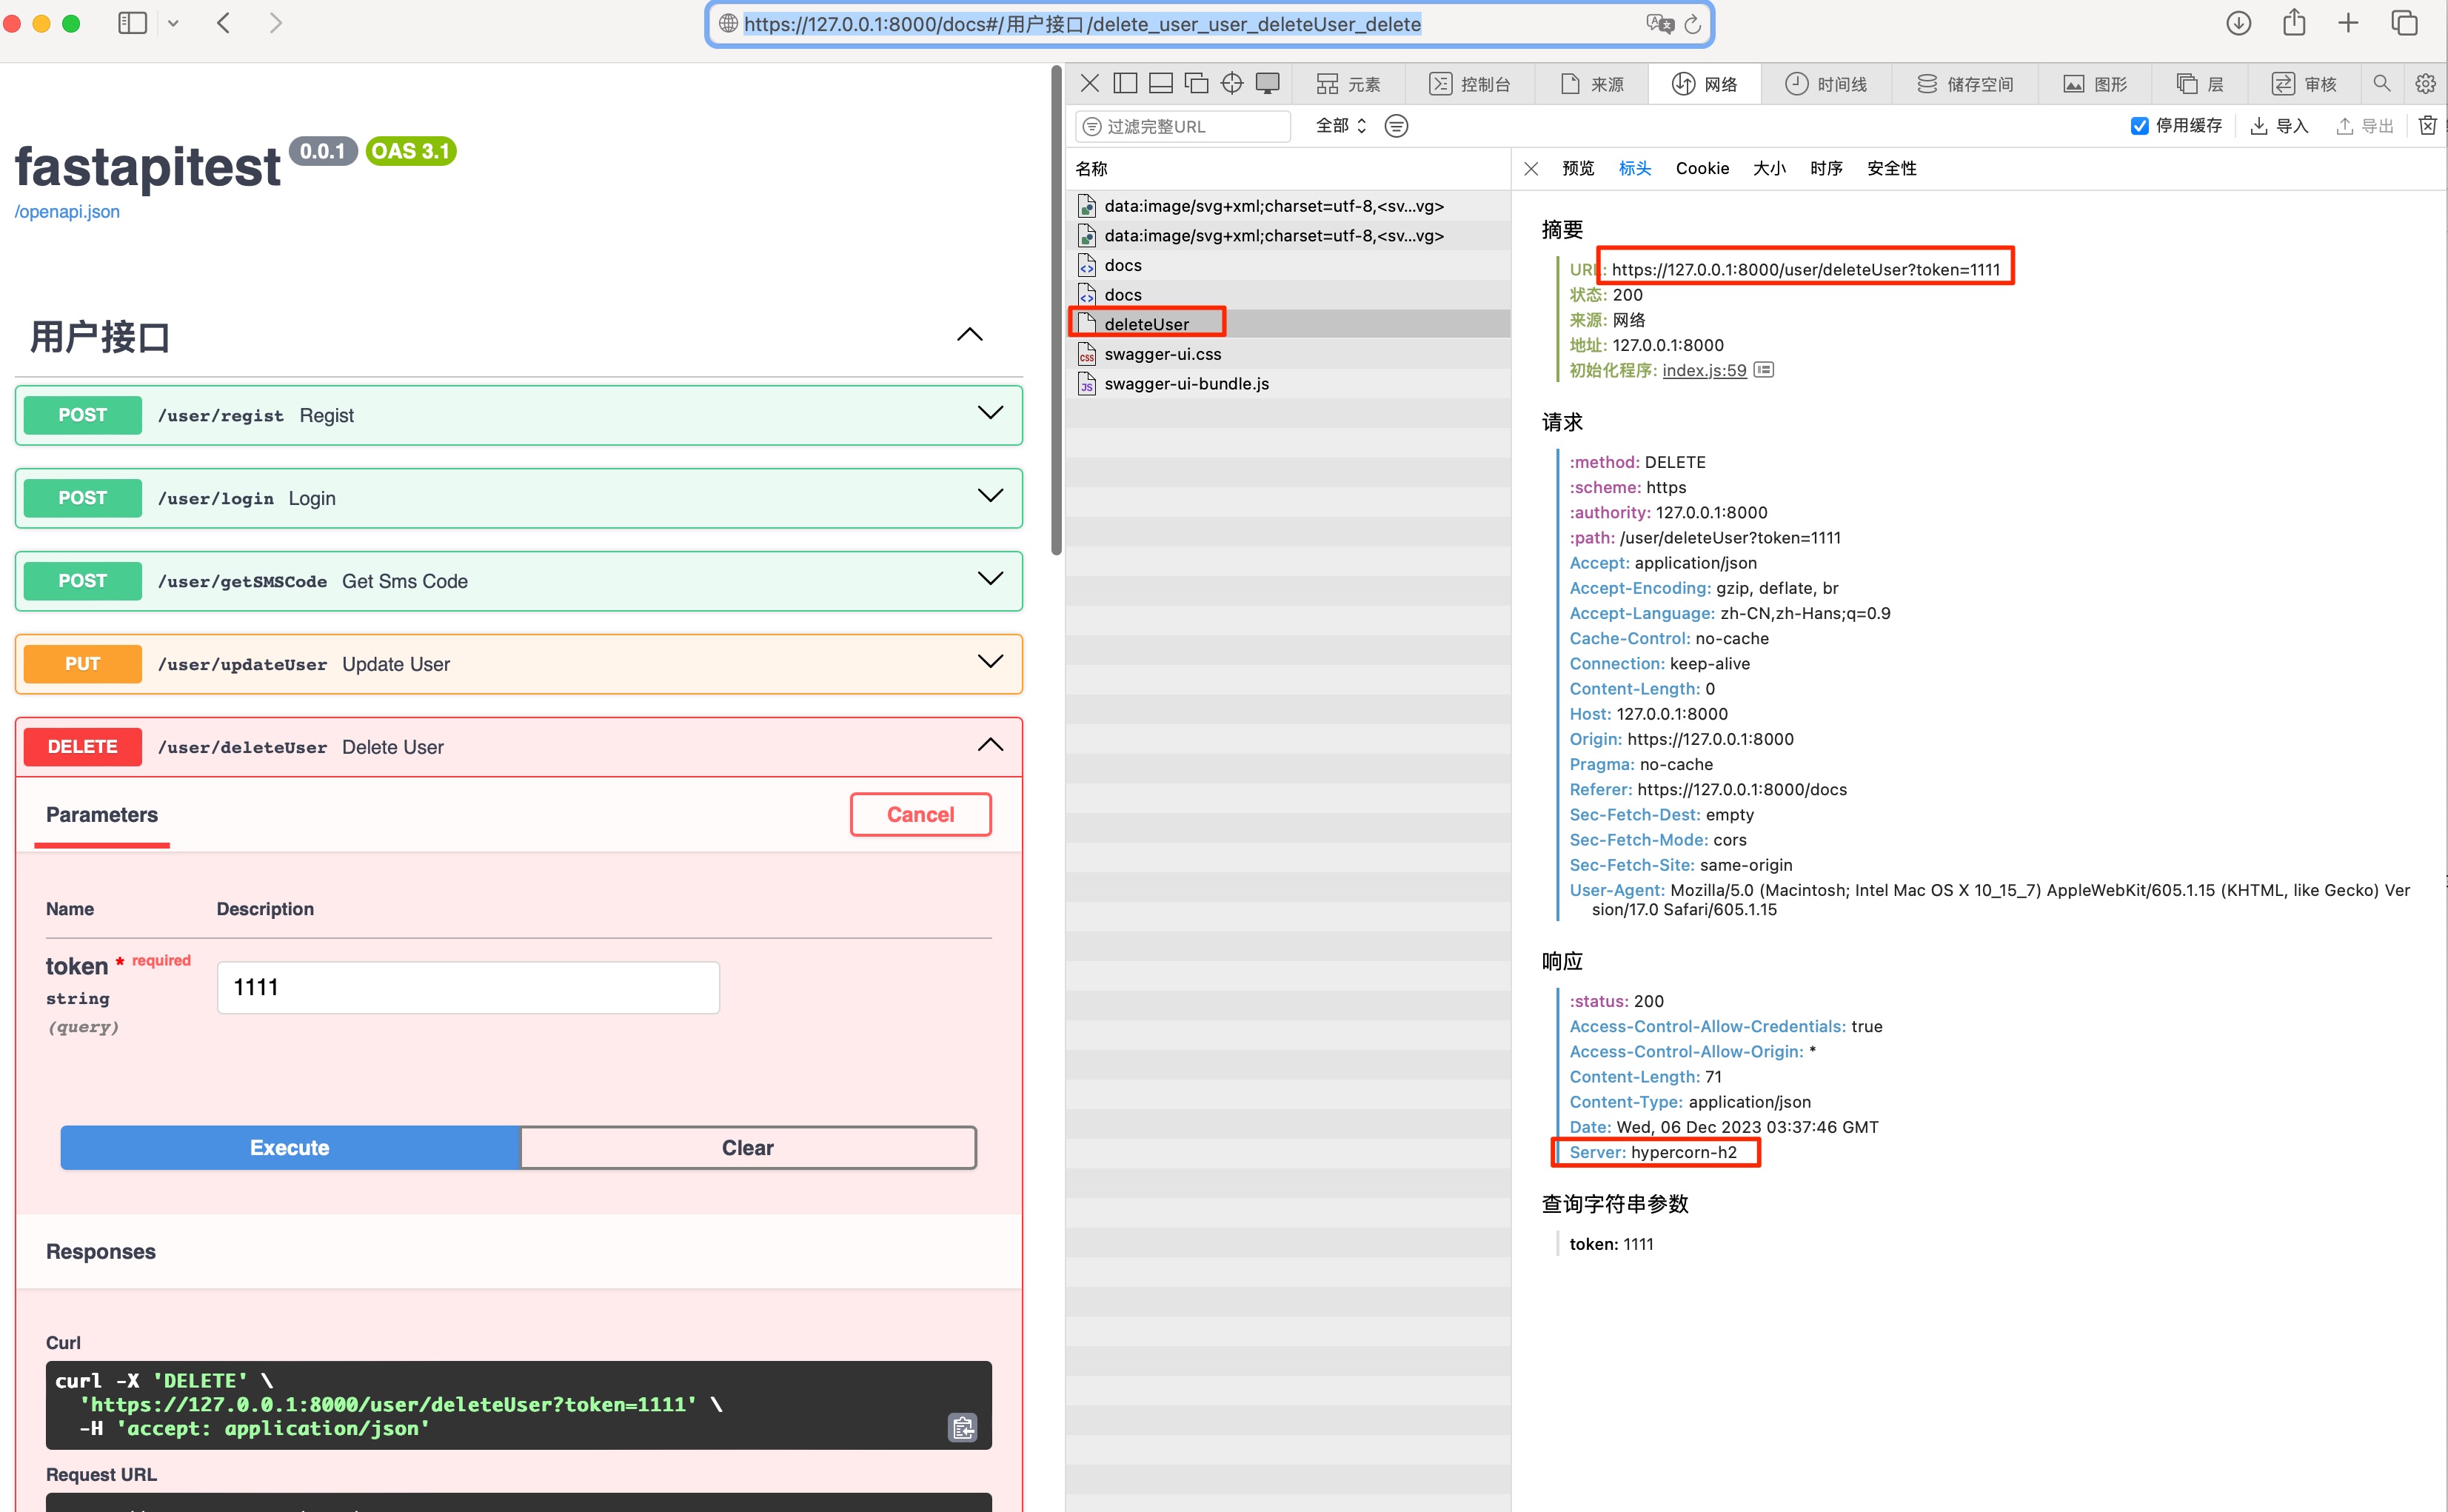2448x1512 pixels.
Task: Dock inspector to bottom of window
Action: [x=1161, y=84]
